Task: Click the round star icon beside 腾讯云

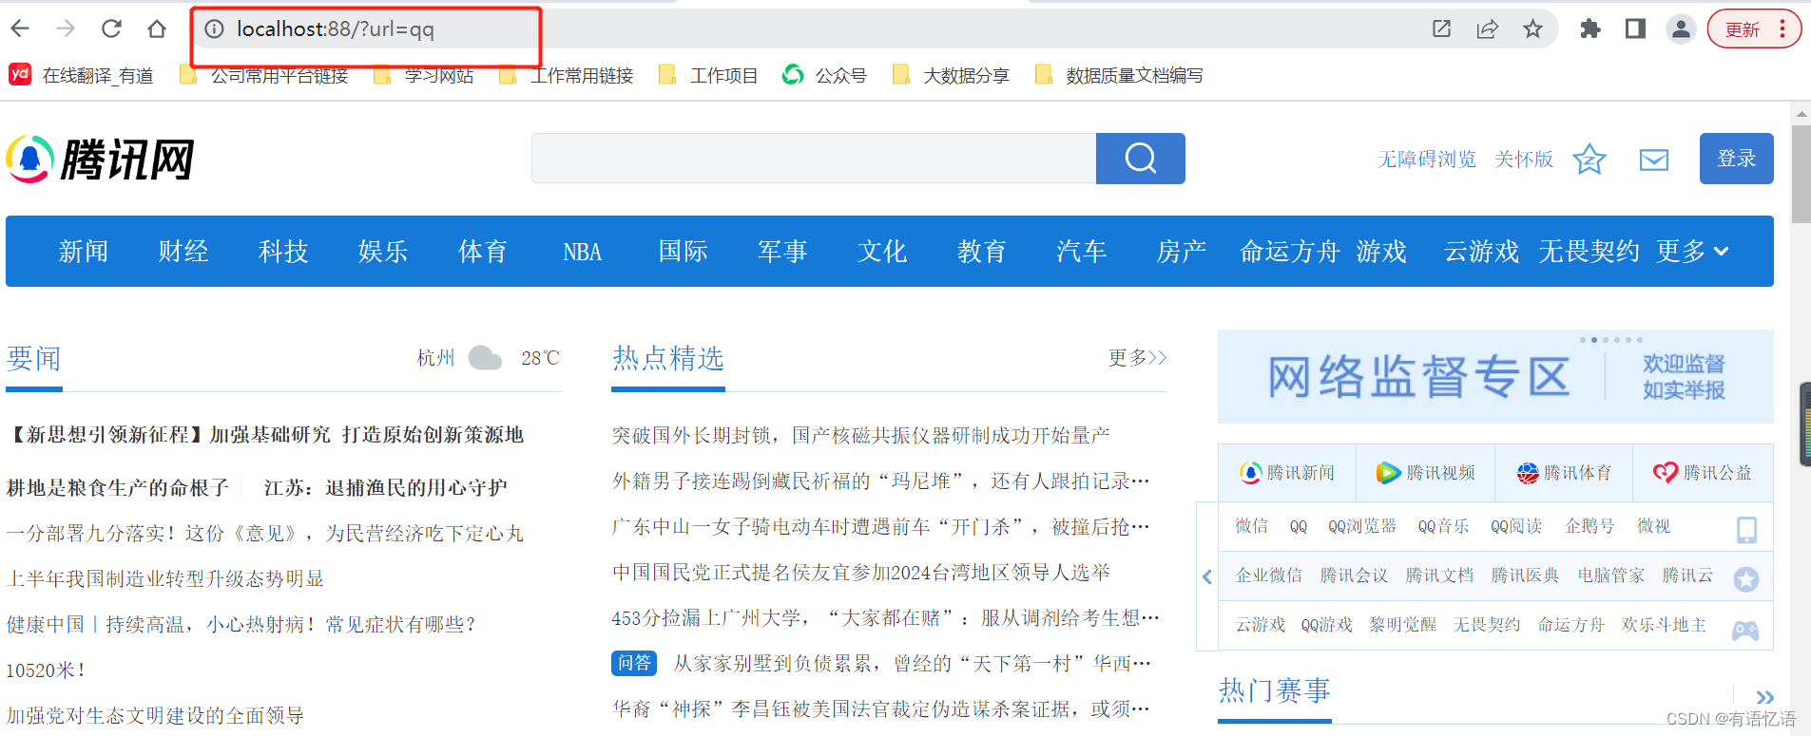Action: point(1746,579)
